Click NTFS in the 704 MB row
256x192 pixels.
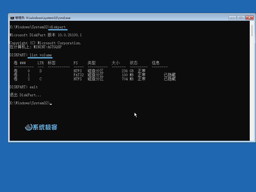[77, 79]
